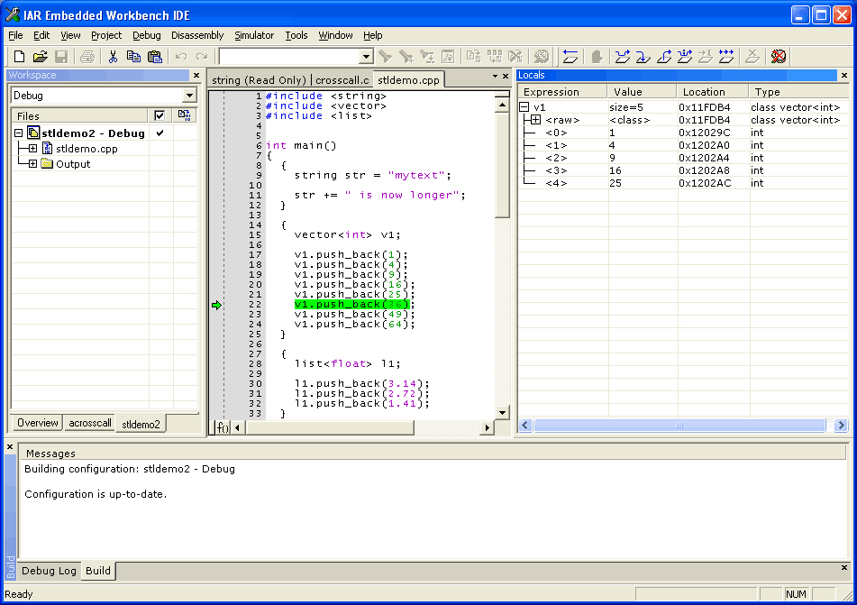Click the Next Statement icon
The height and width of the screenshot is (605, 857).
(685, 56)
